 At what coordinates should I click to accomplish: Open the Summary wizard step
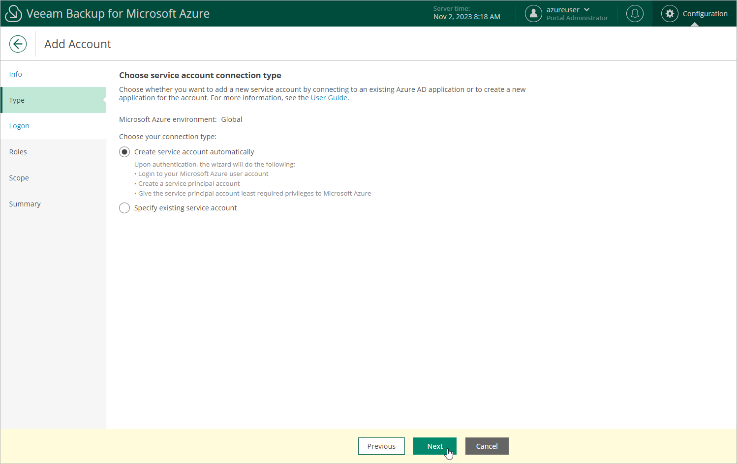point(53,204)
